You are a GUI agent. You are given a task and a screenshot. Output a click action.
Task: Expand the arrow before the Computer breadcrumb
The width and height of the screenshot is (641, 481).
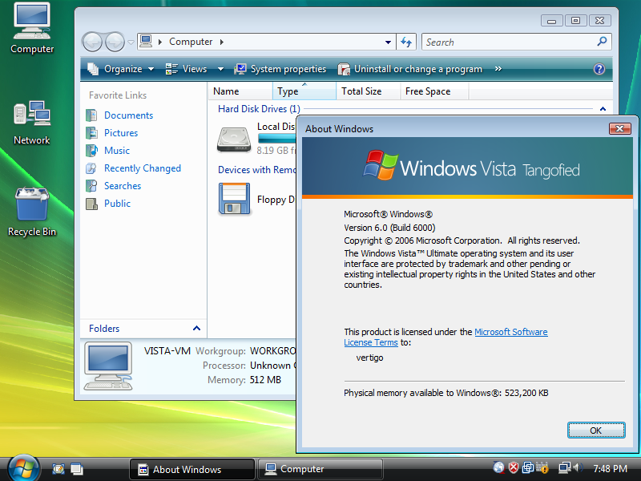pos(160,42)
